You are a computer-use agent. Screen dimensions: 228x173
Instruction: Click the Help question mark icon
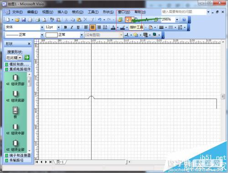pyautogui.click(x=184, y=20)
